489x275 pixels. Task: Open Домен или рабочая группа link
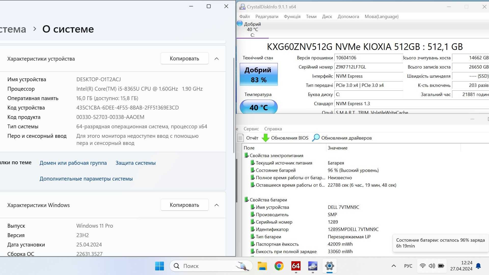pos(73,163)
